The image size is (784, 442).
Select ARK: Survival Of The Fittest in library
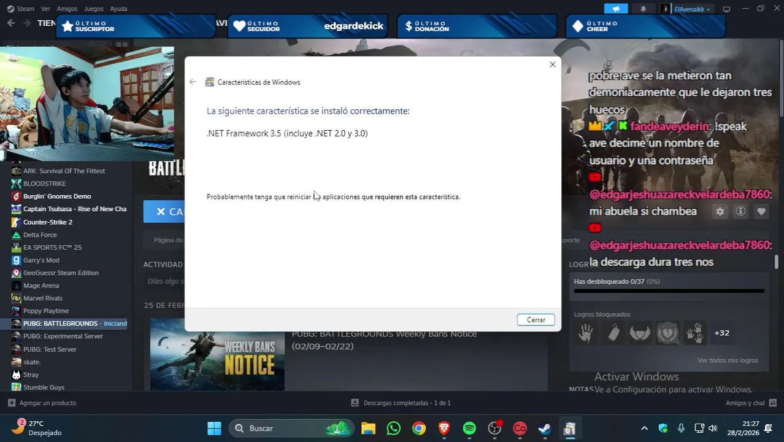click(64, 171)
